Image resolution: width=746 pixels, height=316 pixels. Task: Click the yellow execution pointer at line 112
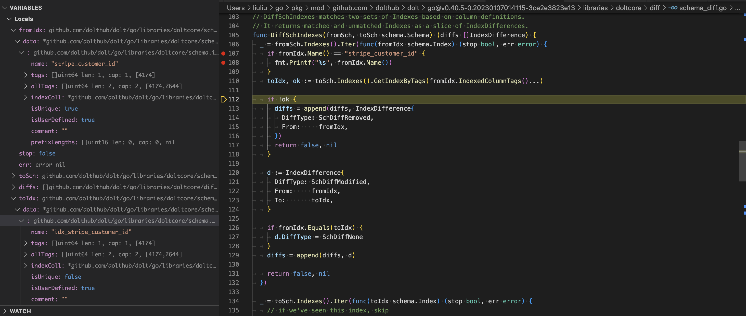point(223,99)
